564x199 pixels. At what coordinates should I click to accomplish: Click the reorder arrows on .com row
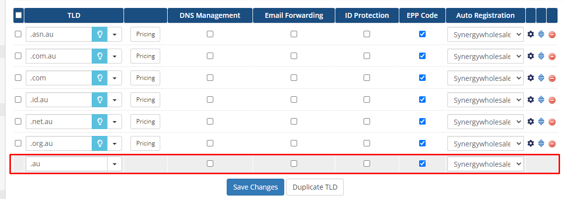click(541, 78)
